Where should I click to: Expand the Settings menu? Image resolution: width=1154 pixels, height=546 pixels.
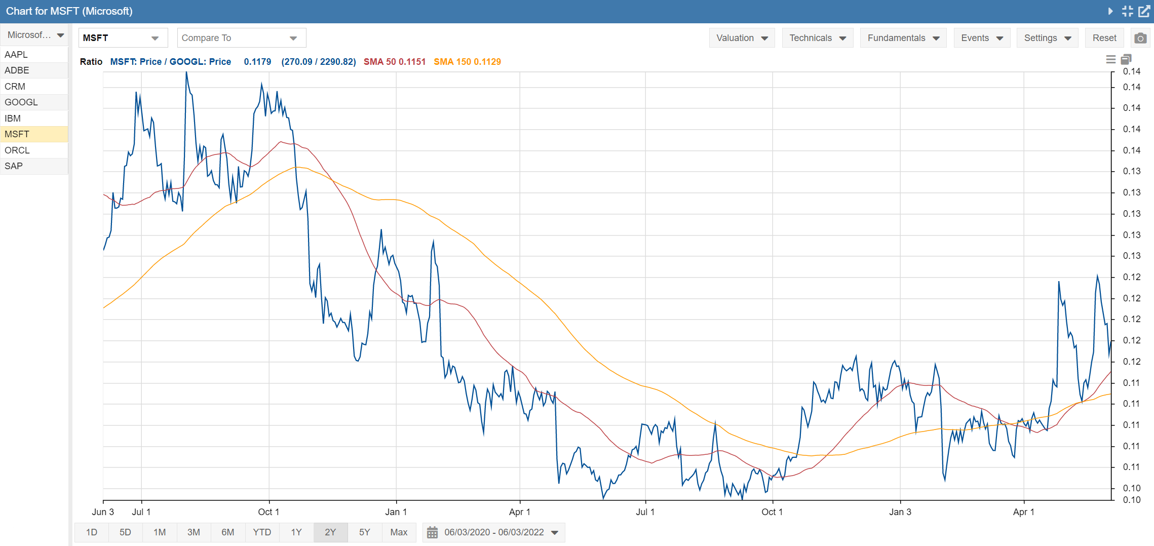(x=1047, y=38)
